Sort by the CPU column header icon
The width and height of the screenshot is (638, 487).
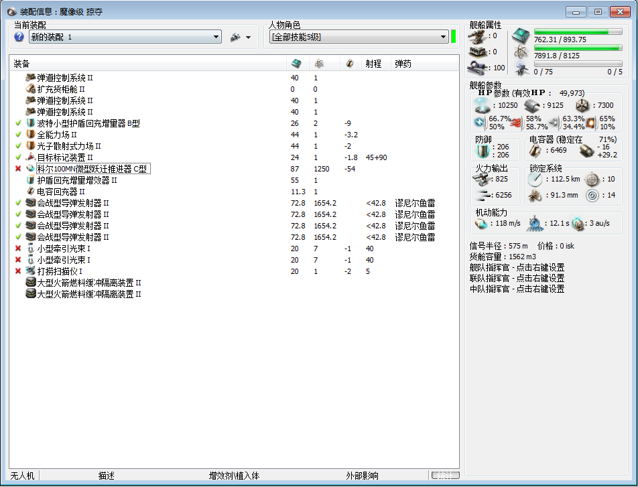[x=297, y=64]
